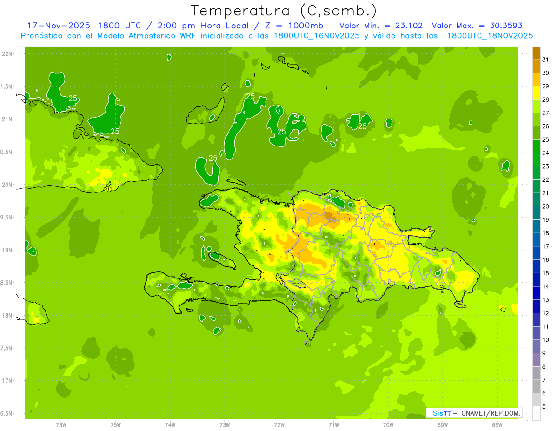Screen dimensions: 558x431
Task: Click the colorbar label 14
Action: coord(546,286)
